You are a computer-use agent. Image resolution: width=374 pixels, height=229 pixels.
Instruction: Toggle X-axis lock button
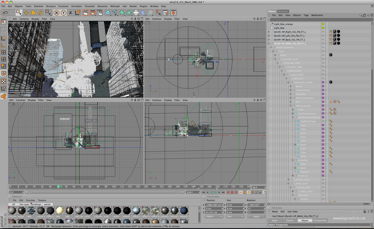coord(57,13)
